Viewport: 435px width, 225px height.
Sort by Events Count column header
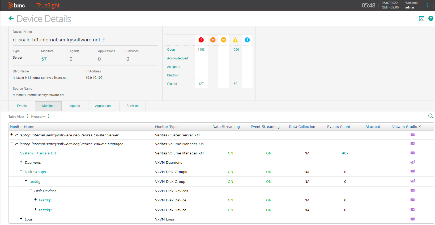tap(339, 127)
